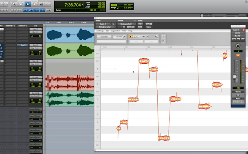Click tempo sync icon beside 120.000
The image size is (248, 154).
pos(124,37)
